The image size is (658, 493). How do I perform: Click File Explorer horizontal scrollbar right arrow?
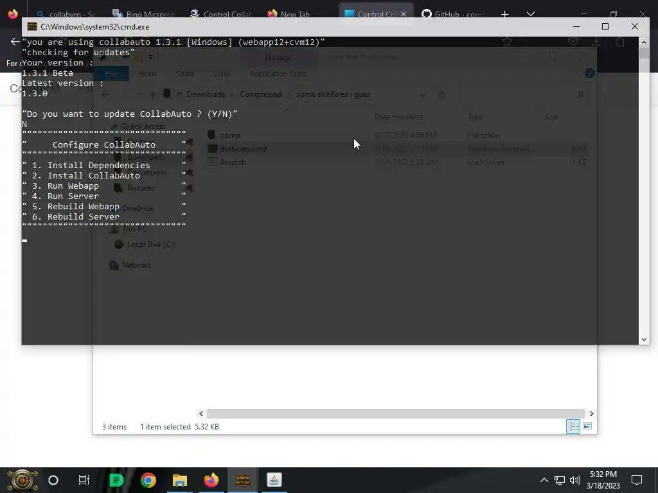pos(591,414)
